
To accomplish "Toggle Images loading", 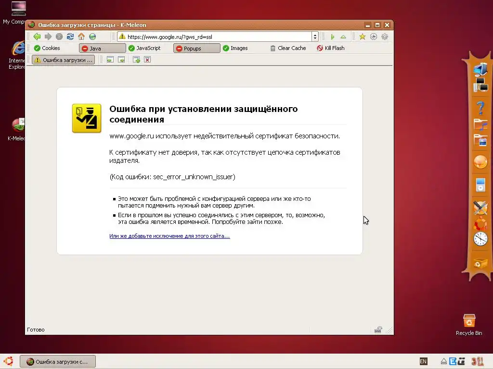I will click(x=235, y=48).
